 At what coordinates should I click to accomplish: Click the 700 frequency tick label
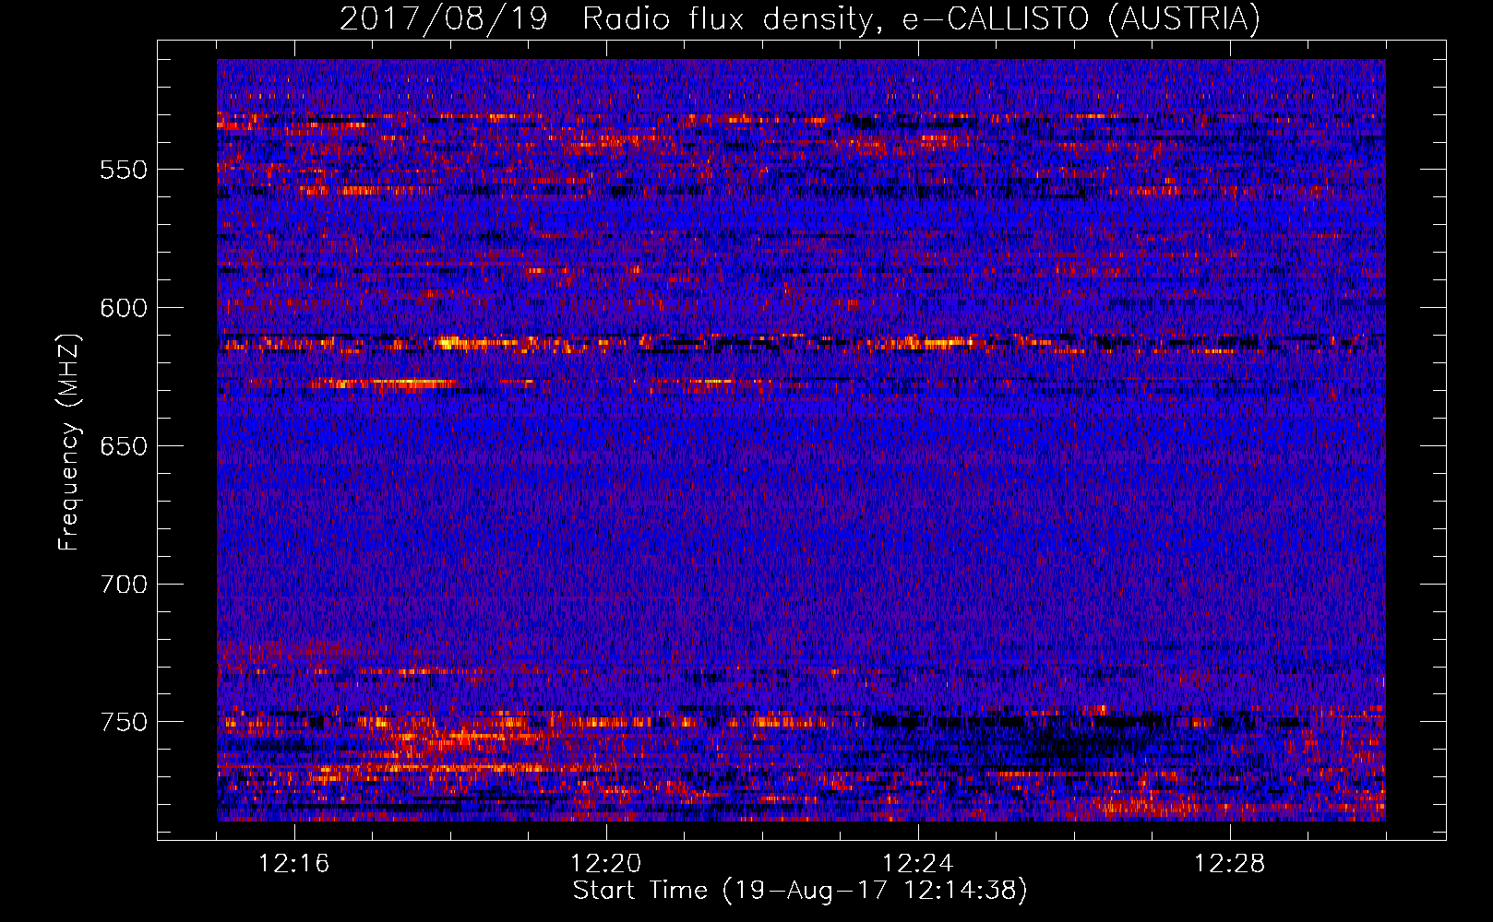tap(124, 585)
